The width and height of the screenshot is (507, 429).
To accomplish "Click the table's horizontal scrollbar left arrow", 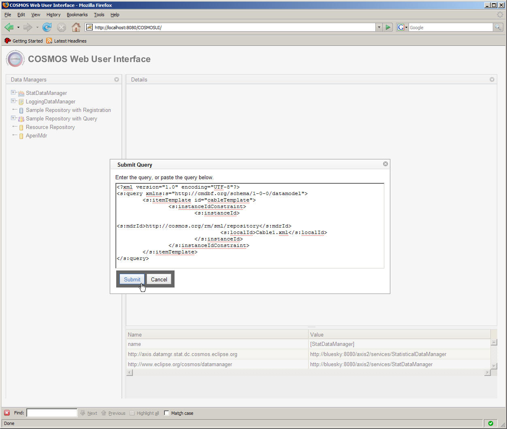I will (x=130, y=373).
